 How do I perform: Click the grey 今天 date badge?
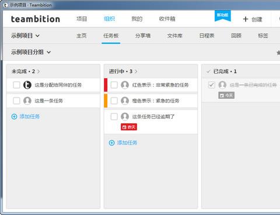coord(226,95)
